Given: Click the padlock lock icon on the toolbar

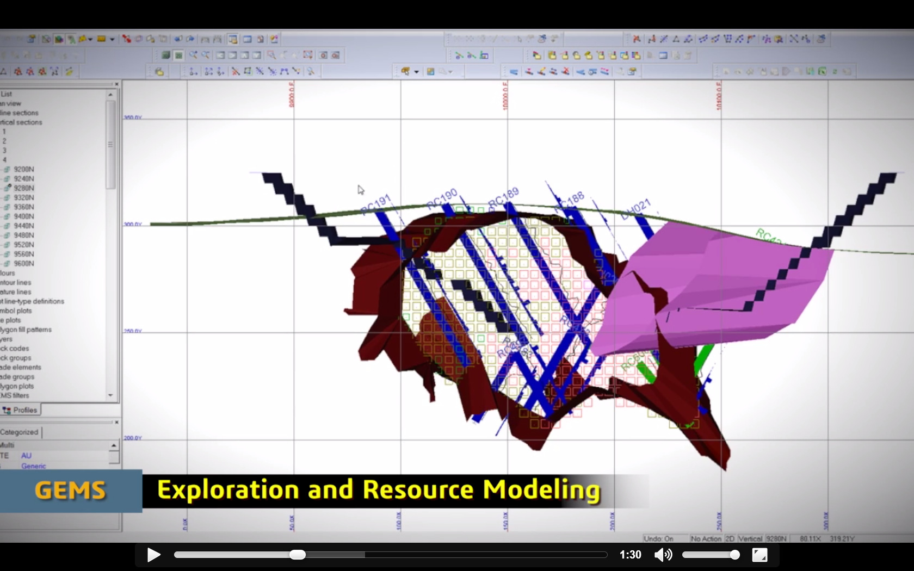Looking at the screenshot, I should [x=158, y=71].
